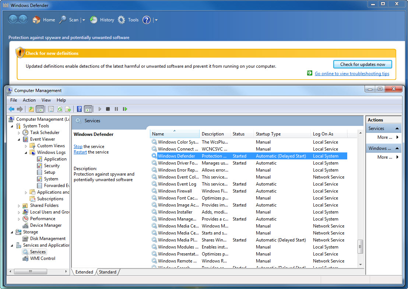The image size is (408, 289).
Task: Open History in Windows Defender
Action: pos(102,20)
